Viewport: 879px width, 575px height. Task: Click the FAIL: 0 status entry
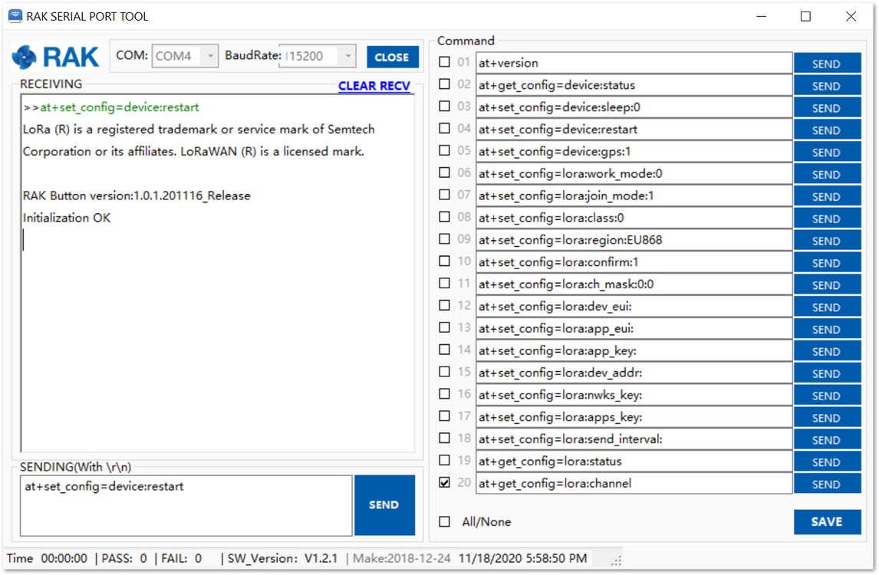tap(181, 559)
